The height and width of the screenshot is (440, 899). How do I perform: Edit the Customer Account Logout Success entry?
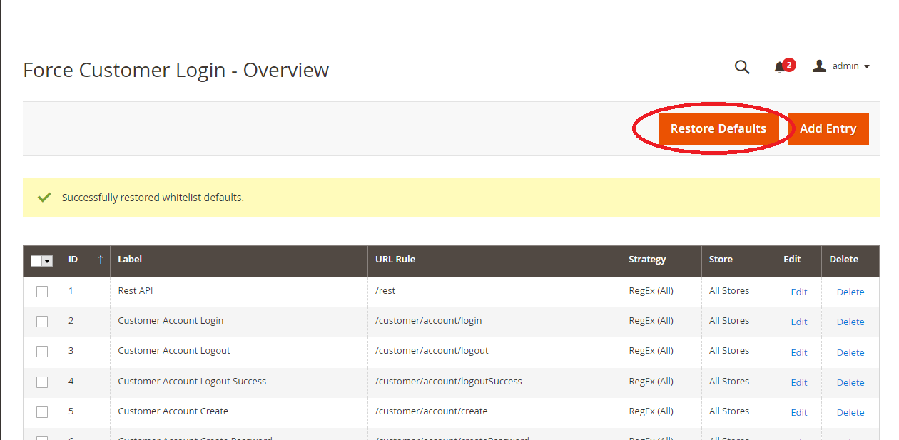(x=798, y=382)
